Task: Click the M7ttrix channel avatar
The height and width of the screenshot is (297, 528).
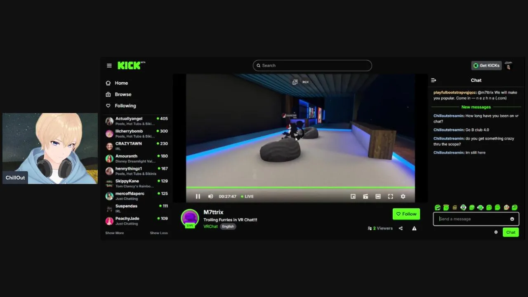Action: pyautogui.click(x=190, y=218)
